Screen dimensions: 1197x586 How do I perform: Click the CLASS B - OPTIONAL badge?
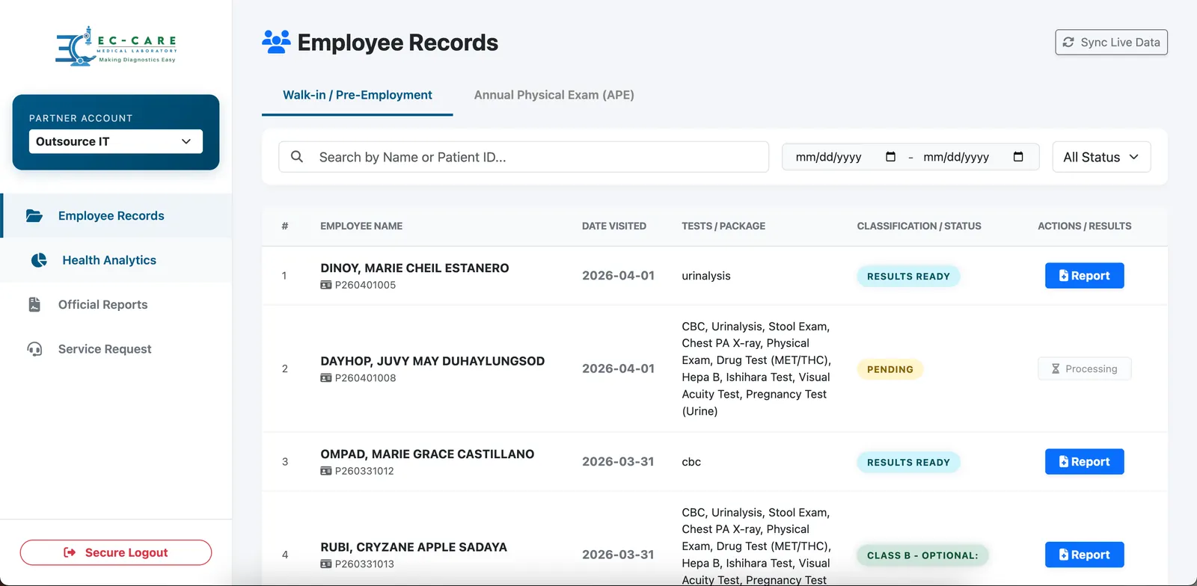point(922,555)
